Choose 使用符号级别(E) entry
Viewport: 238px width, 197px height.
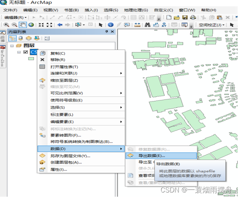pyautogui.click(x=81, y=100)
